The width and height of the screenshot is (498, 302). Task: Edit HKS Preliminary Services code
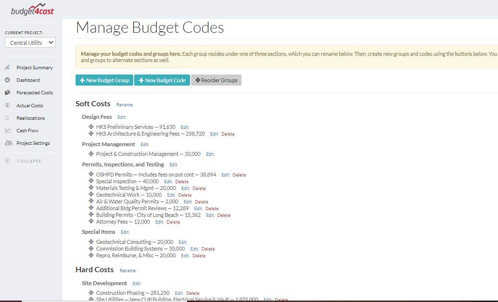(185, 127)
